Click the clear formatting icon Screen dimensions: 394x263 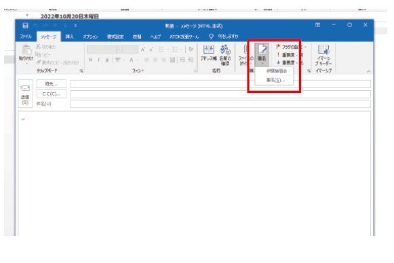191,49
